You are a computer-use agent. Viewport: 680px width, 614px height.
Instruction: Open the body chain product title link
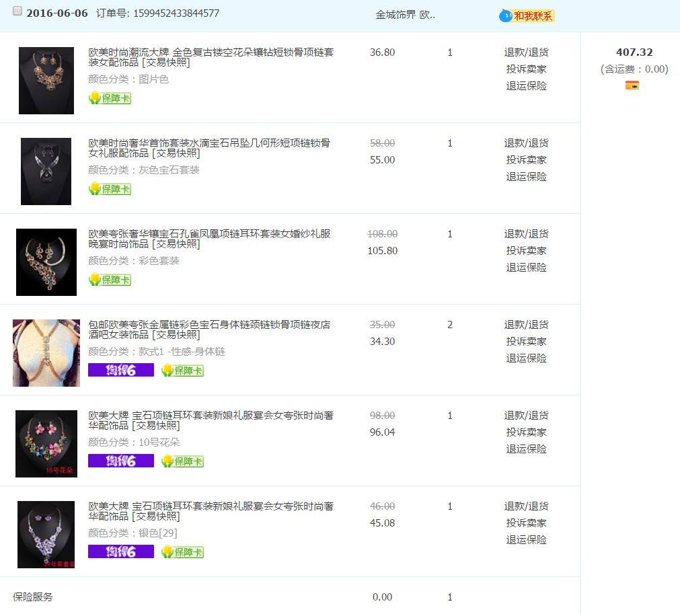click(x=209, y=330)
